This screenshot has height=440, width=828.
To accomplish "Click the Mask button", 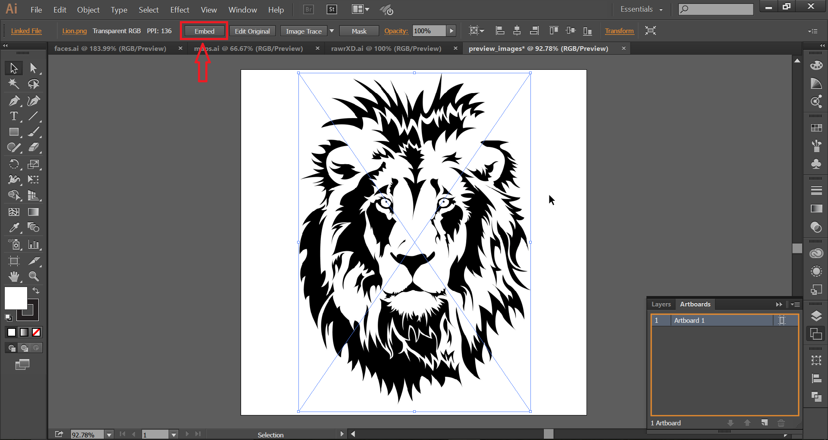I will 359,31.
